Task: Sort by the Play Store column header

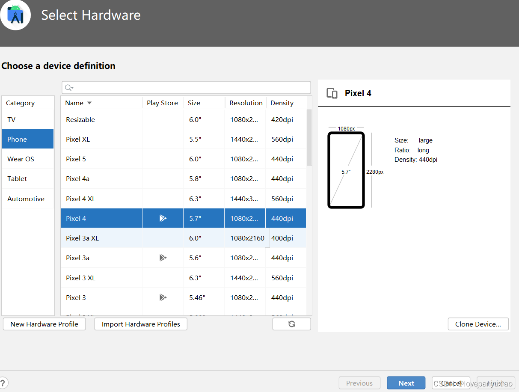Action: tap(163, 103)
